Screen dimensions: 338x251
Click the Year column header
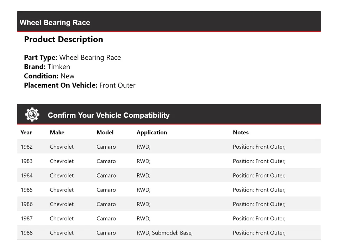(26, 133)
